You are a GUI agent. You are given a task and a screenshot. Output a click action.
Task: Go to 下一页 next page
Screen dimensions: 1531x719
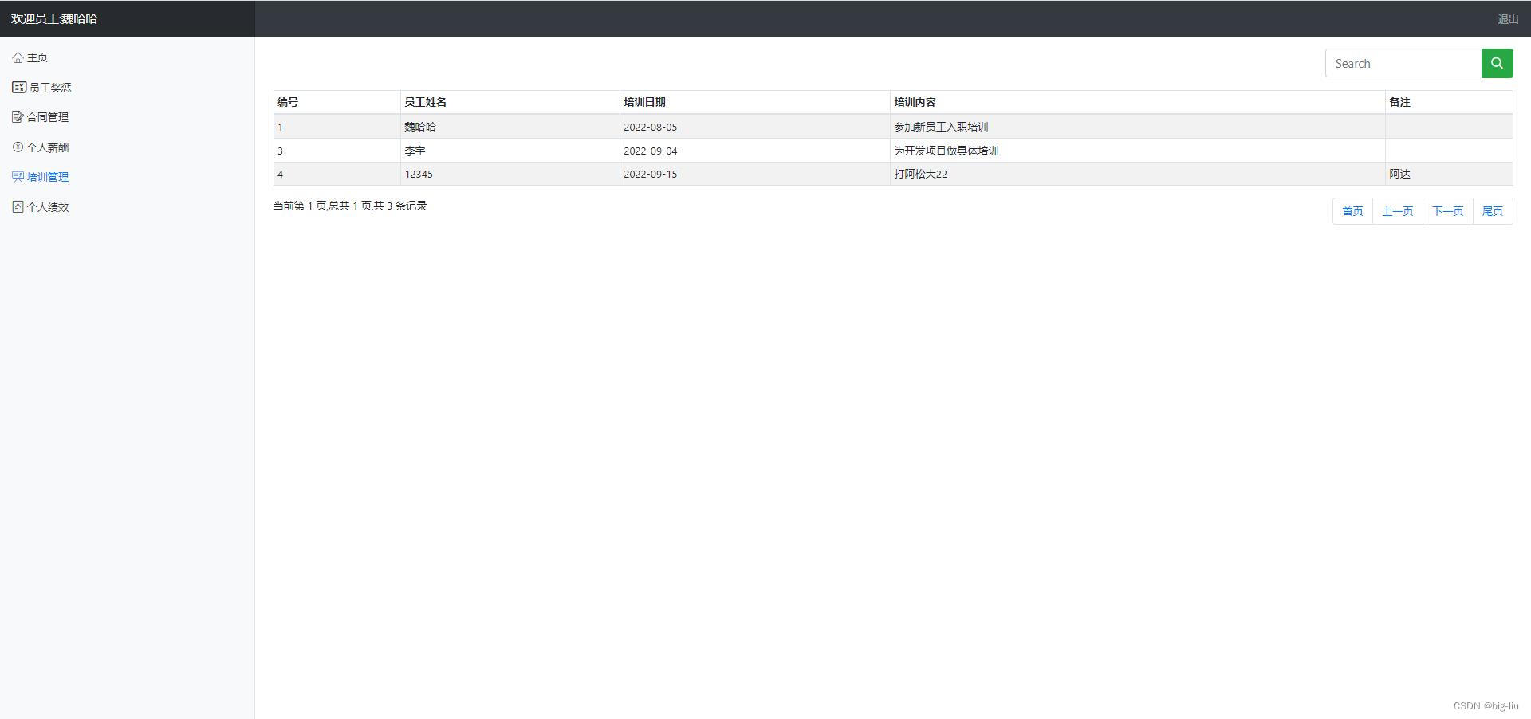(1447, 211)
